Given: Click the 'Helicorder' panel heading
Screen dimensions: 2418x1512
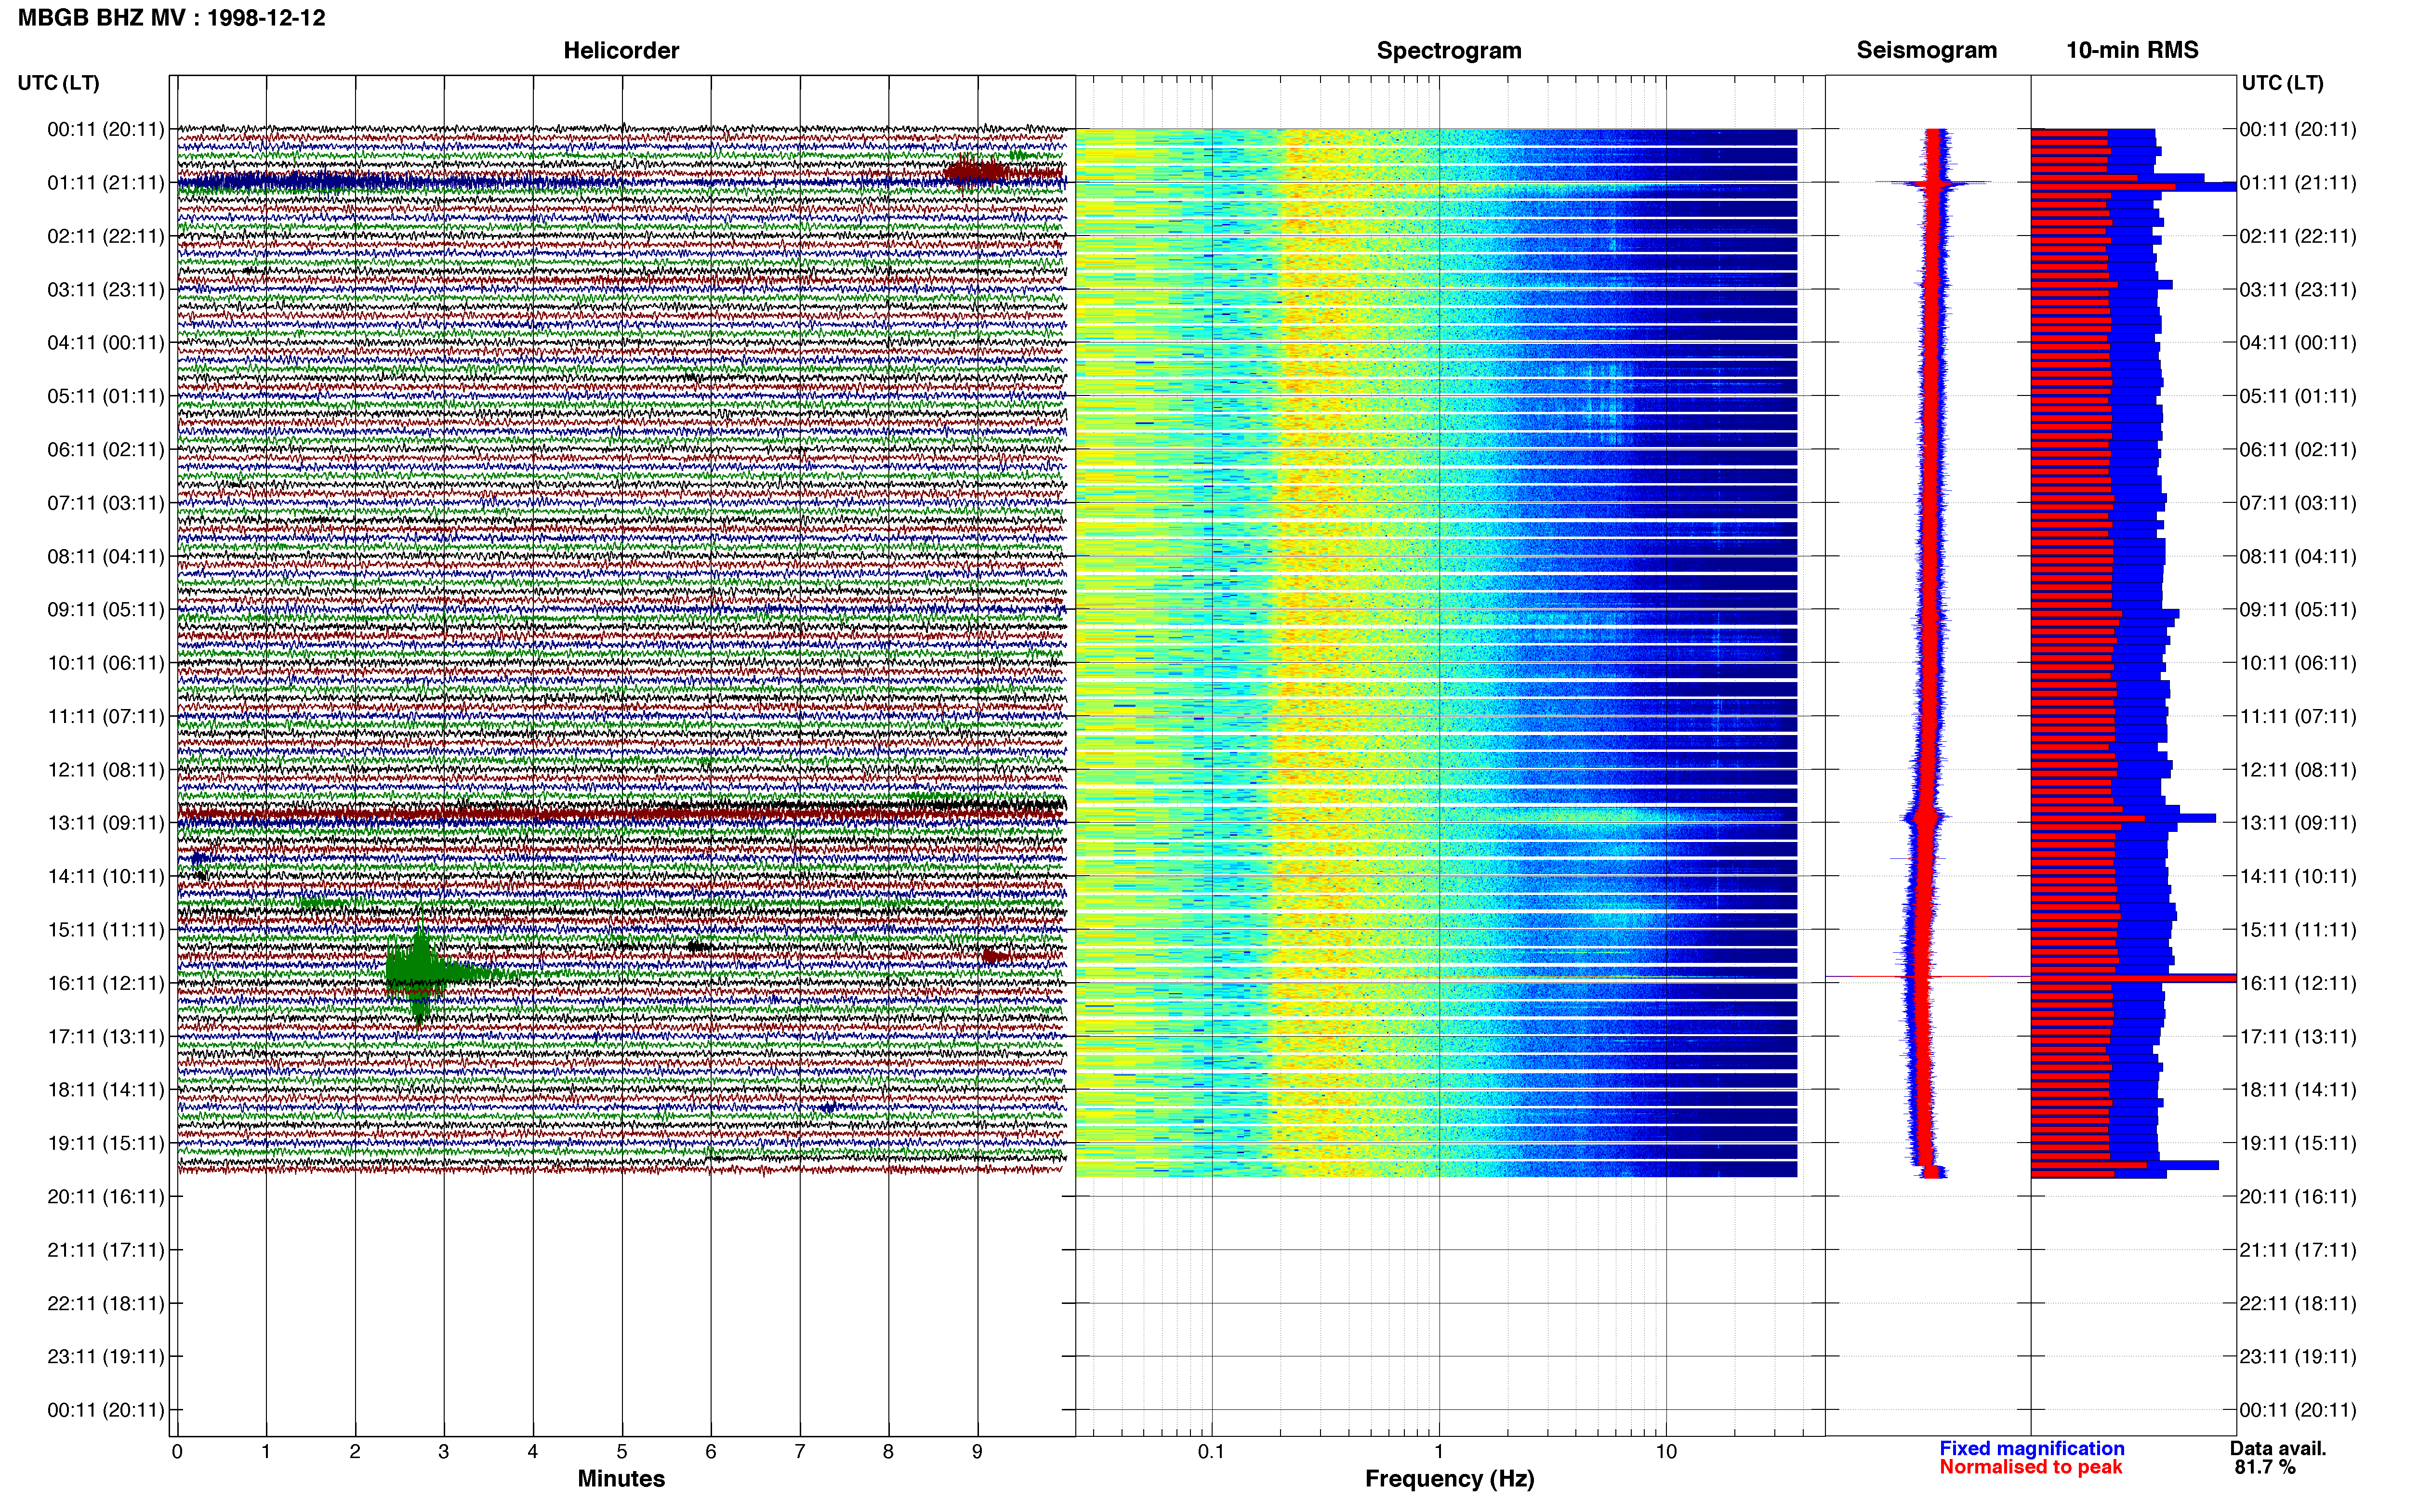Looking at the screenshot, I should tap(621, 50).
